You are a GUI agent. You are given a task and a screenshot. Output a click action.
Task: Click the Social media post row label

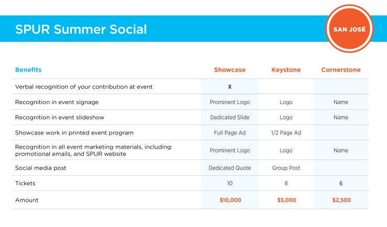coord(41,168)
